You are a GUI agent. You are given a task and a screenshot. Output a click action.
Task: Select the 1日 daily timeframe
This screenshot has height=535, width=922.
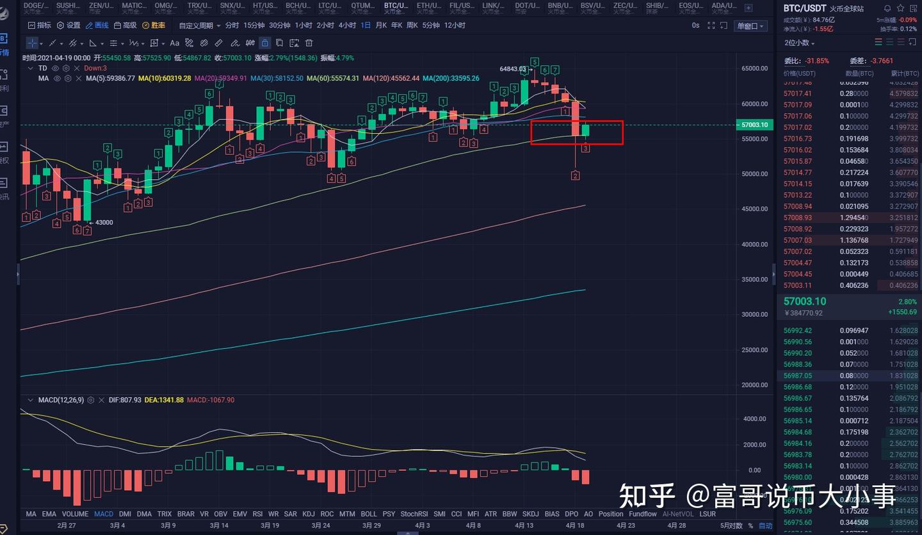[x=366, y=26]
